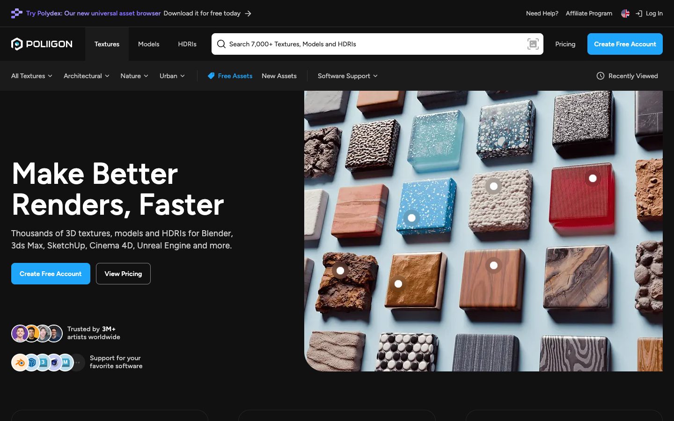Click the hotspot dot on the white stucco tile
674x421 pixels.
493,186
